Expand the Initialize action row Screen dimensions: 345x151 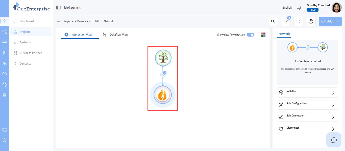click(307, 93)
